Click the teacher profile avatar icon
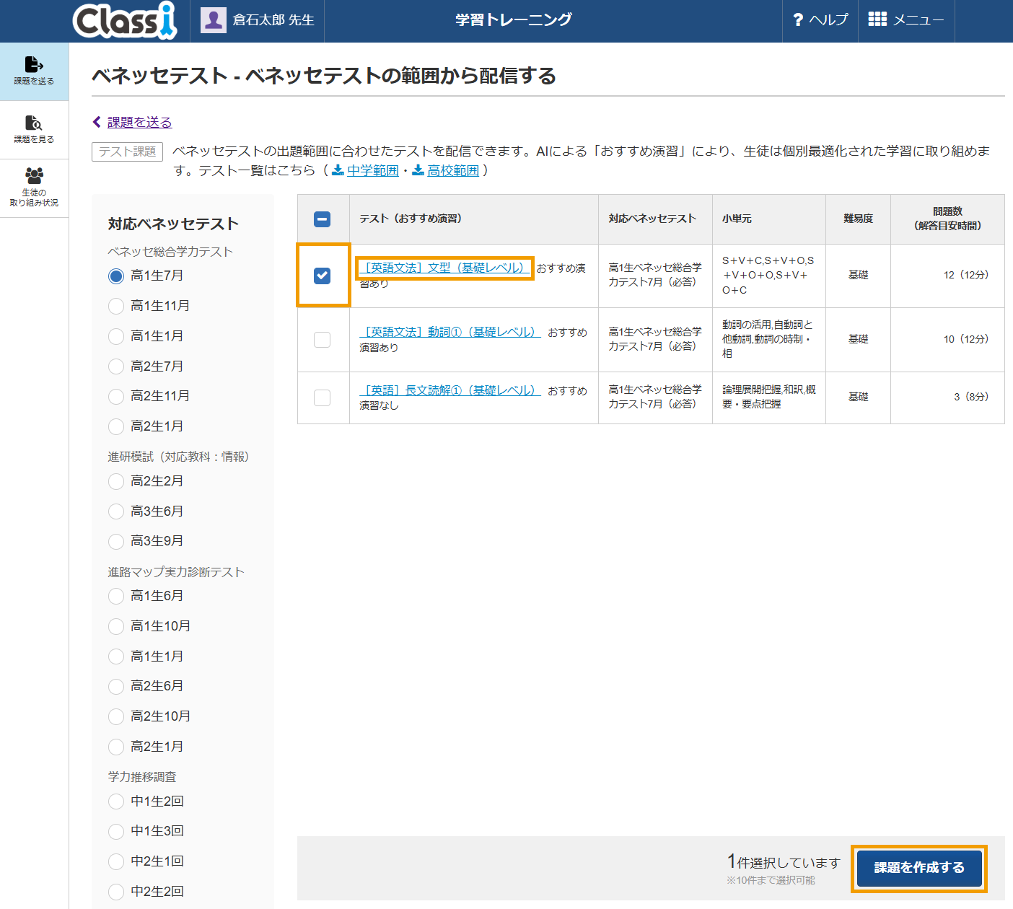The width and height of the screenshot is (1013, 909). click(213, 20)
